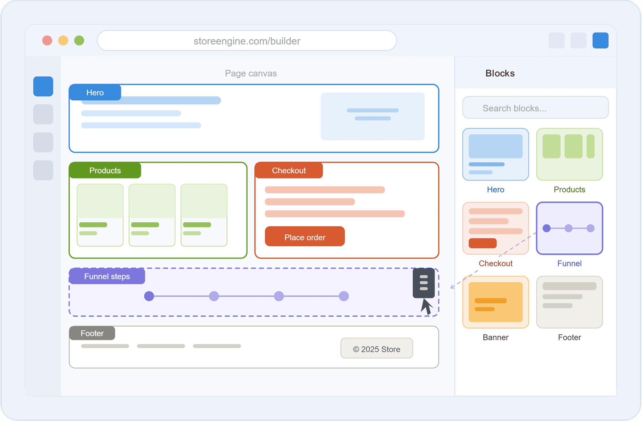The image size is (642, 422).
Task: Click the yellow minimize window dot
Action: coord(63,41)
